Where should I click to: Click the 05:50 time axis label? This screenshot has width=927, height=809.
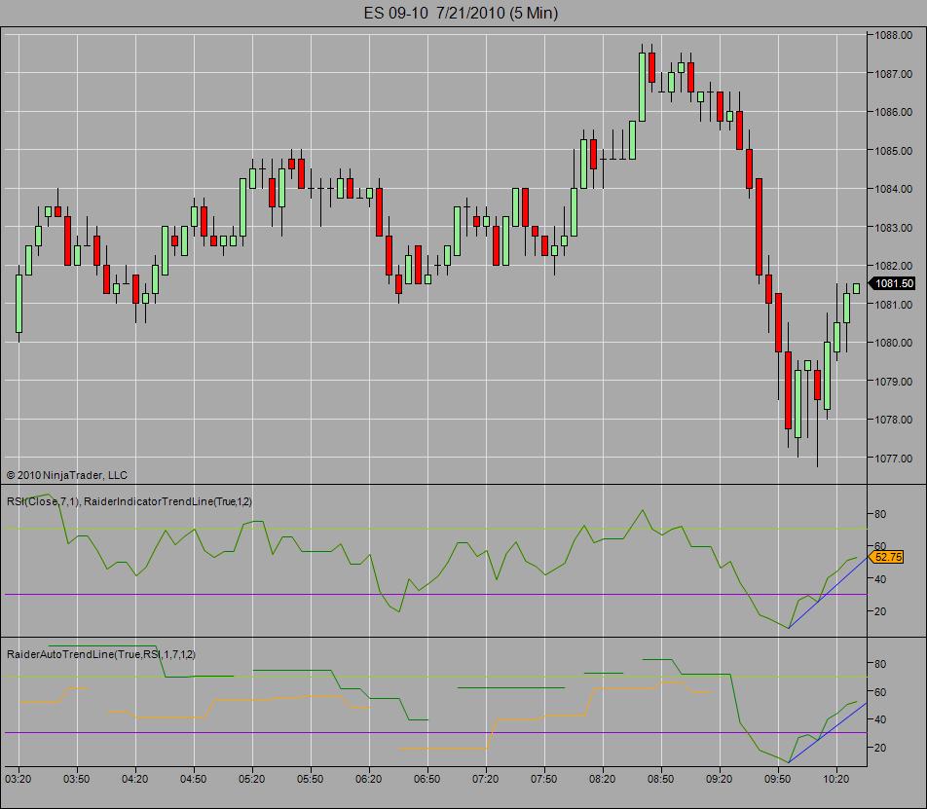click(x=311, y=780)
